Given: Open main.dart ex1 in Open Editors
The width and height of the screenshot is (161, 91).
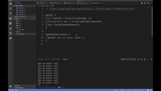Looking at the screenshot, I should tap(24, 8).
